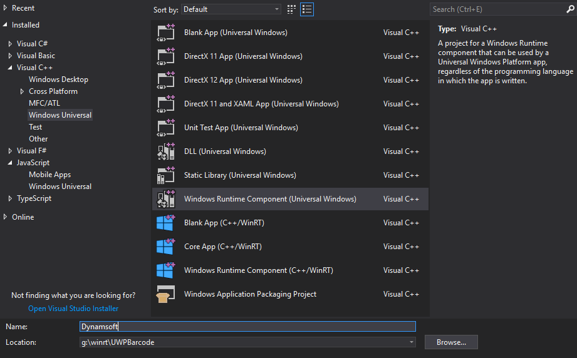
Task: Pick the Windows Application Packaging Project icon
Action: click(x=166, y=294)
